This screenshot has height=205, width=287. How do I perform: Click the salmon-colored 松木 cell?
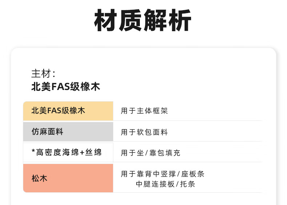tap(68, 178)
